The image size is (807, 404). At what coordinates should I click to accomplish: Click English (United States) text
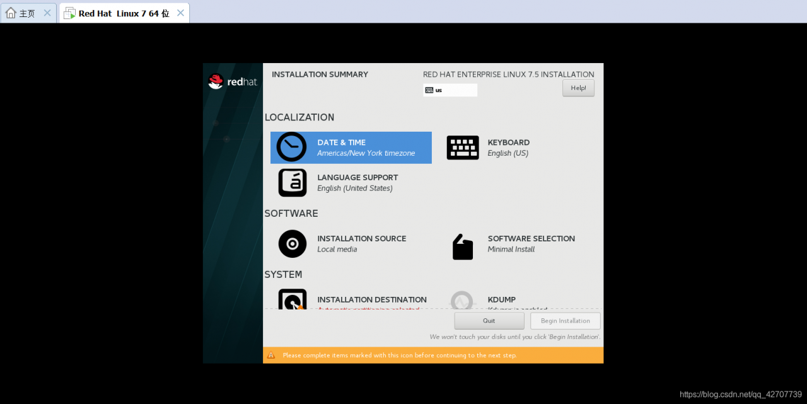click(355, 188)
